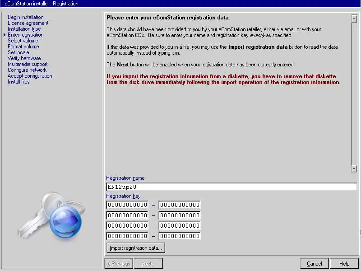Select the Install files step
The width and height of the screenshot is (361, 271).
[19, 82]
